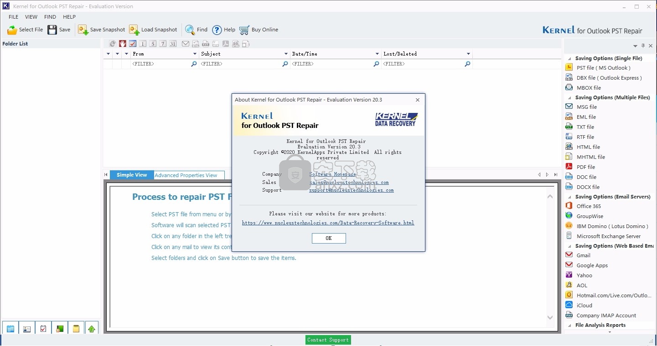The image size is (657, 346).
Task: Click the support email address link
Action: [352, 190]
